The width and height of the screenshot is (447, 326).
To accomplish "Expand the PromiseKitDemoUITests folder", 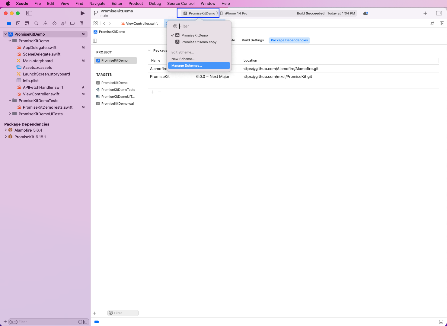I will 10,114.
